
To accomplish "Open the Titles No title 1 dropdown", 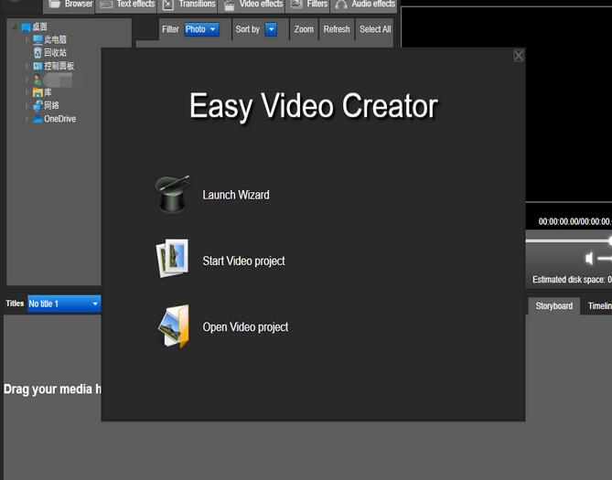I will tap(64, 304).
